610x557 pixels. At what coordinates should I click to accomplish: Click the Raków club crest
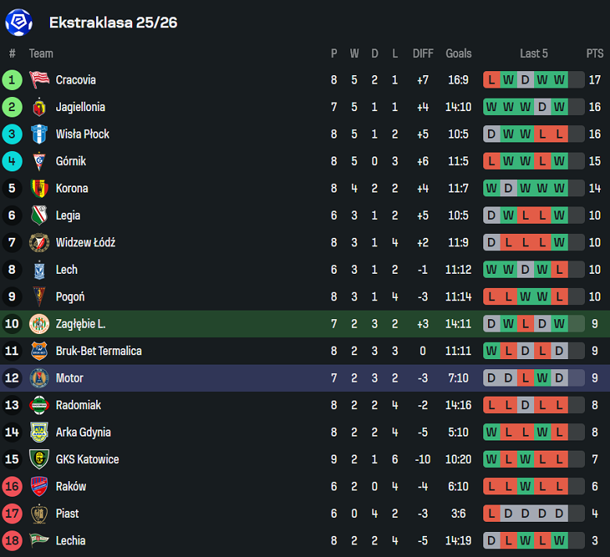[x=39, y=487]
